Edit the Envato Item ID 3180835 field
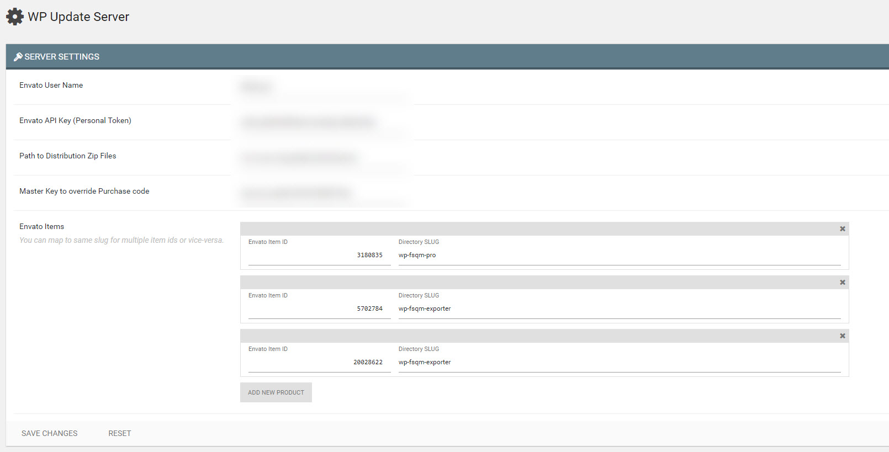 point(319,256)
